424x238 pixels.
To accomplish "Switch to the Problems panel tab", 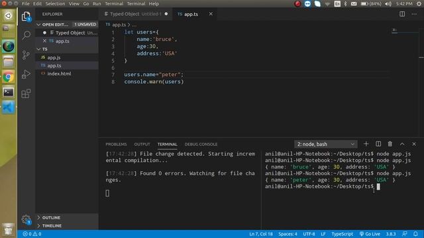I will (x=116, y=144).
